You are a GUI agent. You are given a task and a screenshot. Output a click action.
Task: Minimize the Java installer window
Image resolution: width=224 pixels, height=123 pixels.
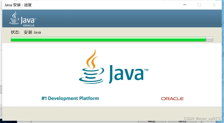[x=185, y=5]
